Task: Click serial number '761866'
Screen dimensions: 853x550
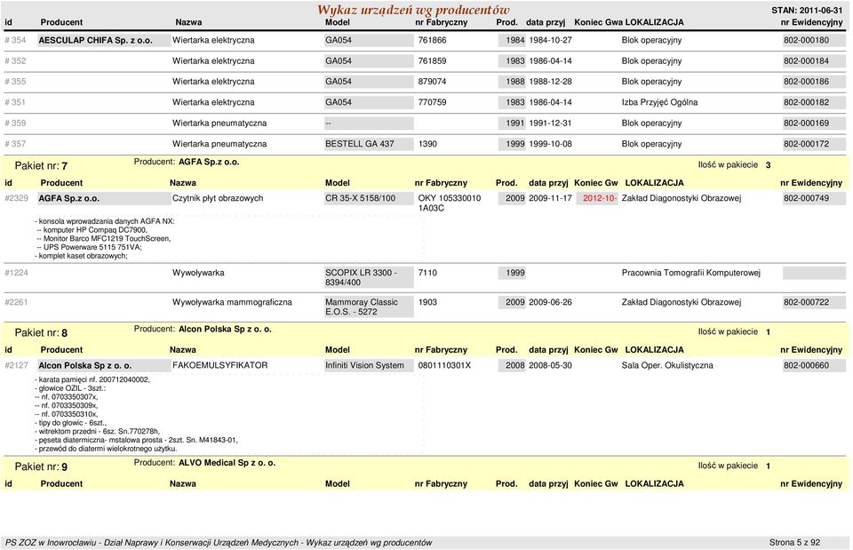Action: tap(432, 40)
